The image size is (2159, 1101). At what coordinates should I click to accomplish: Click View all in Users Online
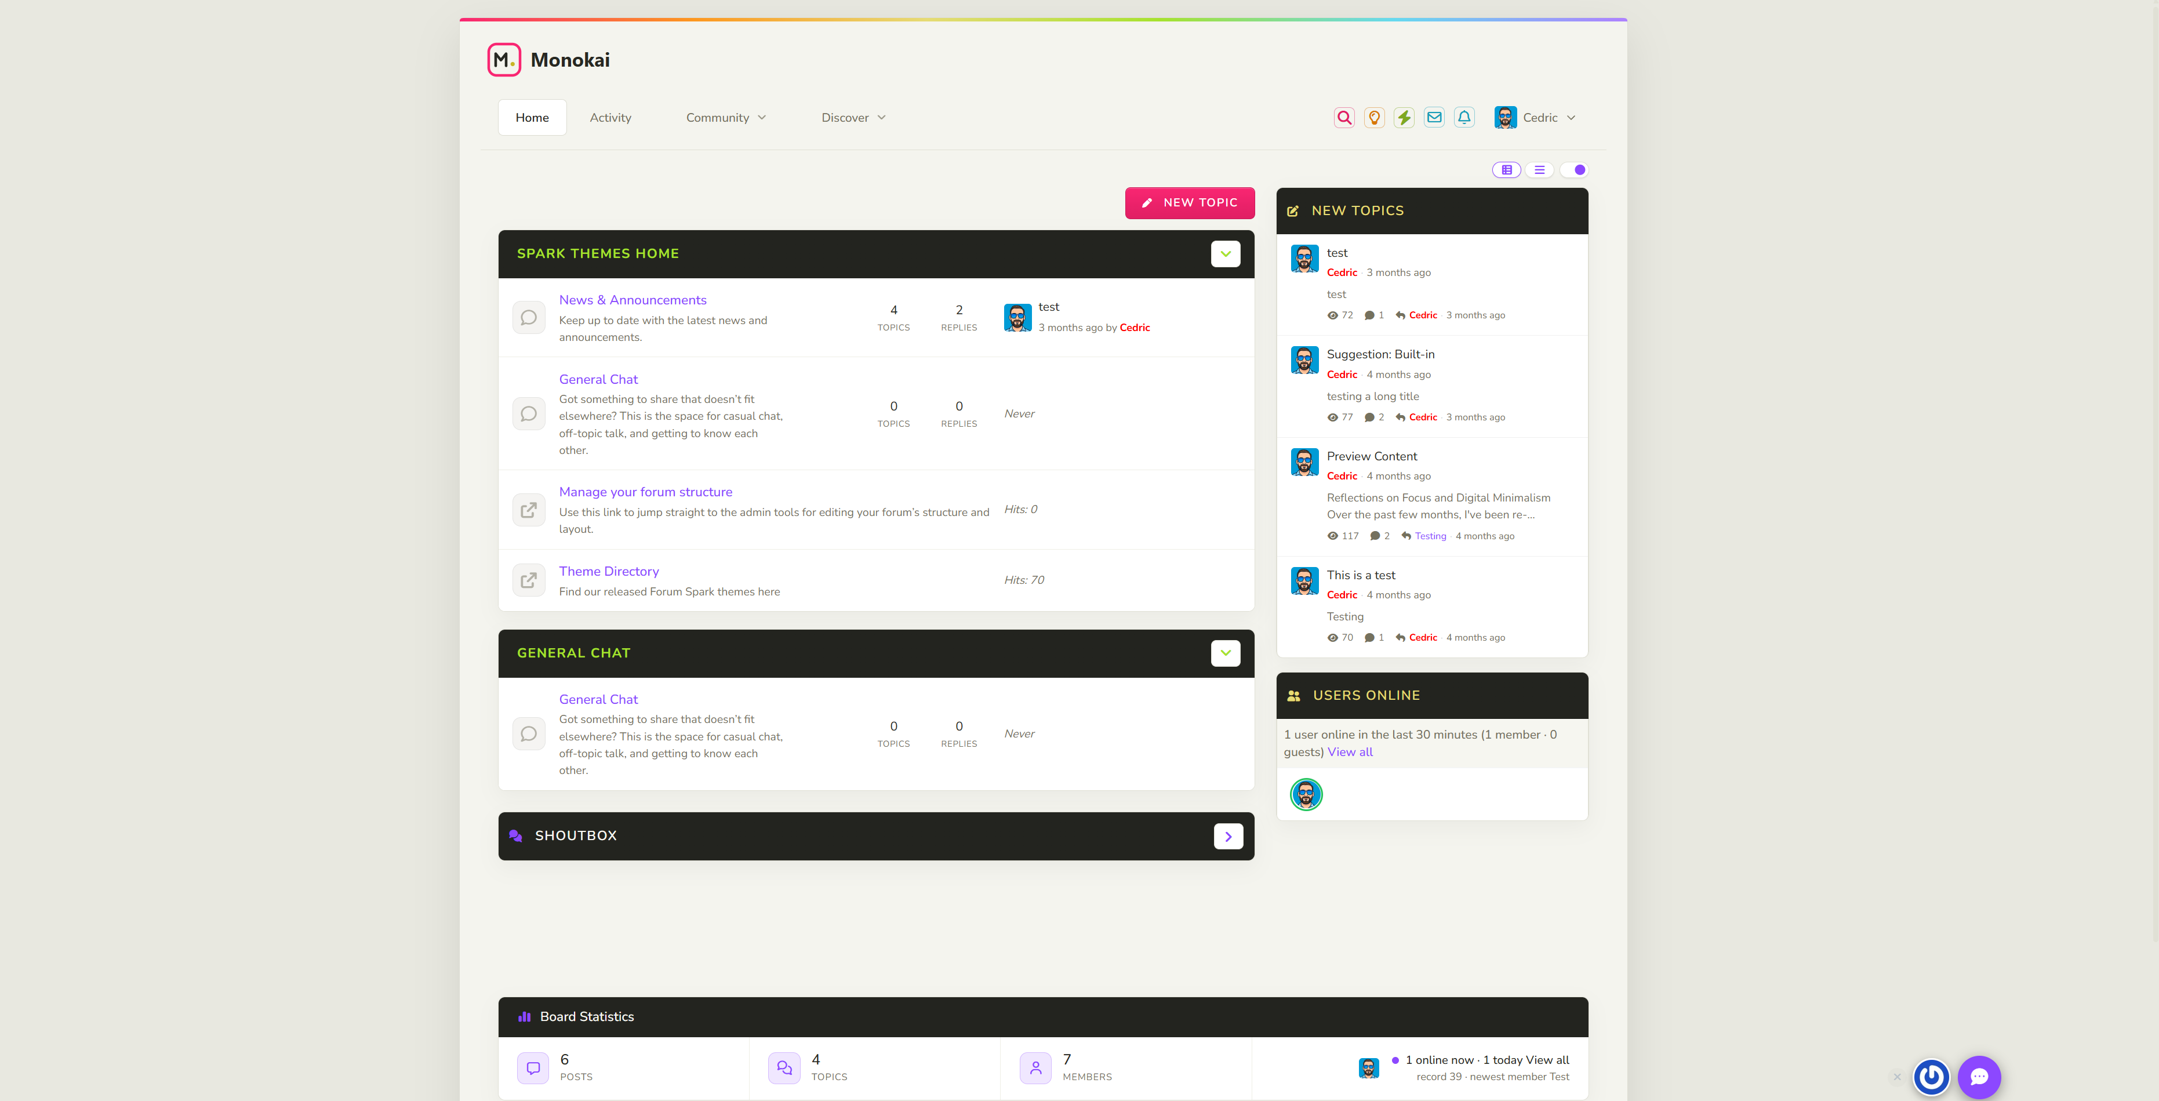click(1350, 753)
